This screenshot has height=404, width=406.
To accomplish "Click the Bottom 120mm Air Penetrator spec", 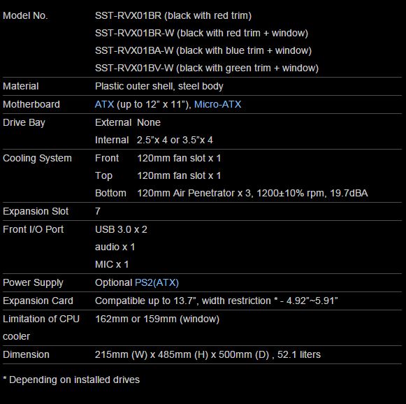I will [231, 193].
